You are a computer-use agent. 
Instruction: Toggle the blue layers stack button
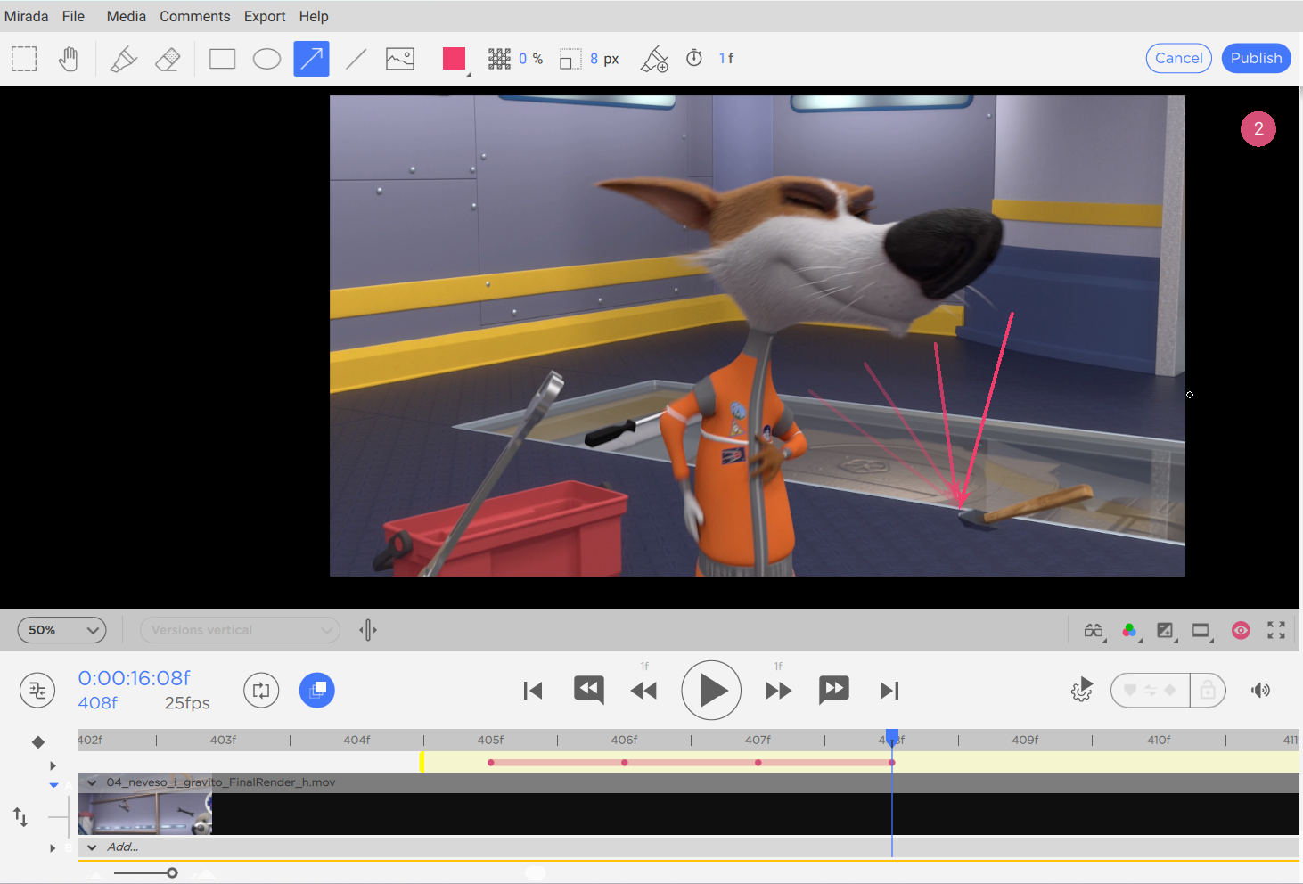pyautogui.click(x=317, y=690)
